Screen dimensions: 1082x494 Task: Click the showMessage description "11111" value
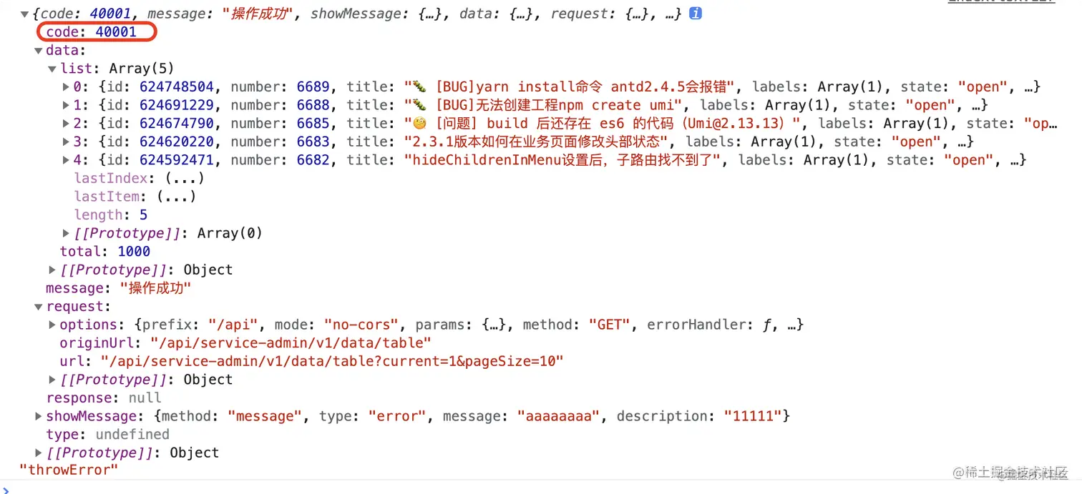[753, 416]
